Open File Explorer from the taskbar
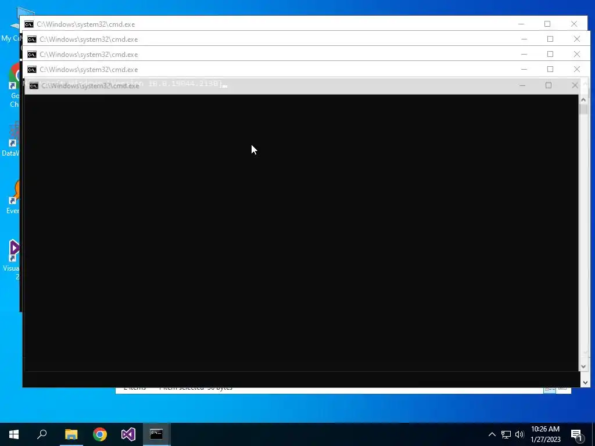 [x=71, y=434]
